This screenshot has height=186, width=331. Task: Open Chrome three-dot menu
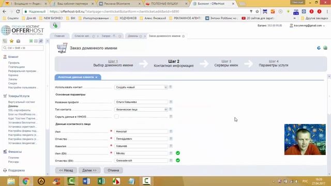pyautogui.click(x=327, y=11)
